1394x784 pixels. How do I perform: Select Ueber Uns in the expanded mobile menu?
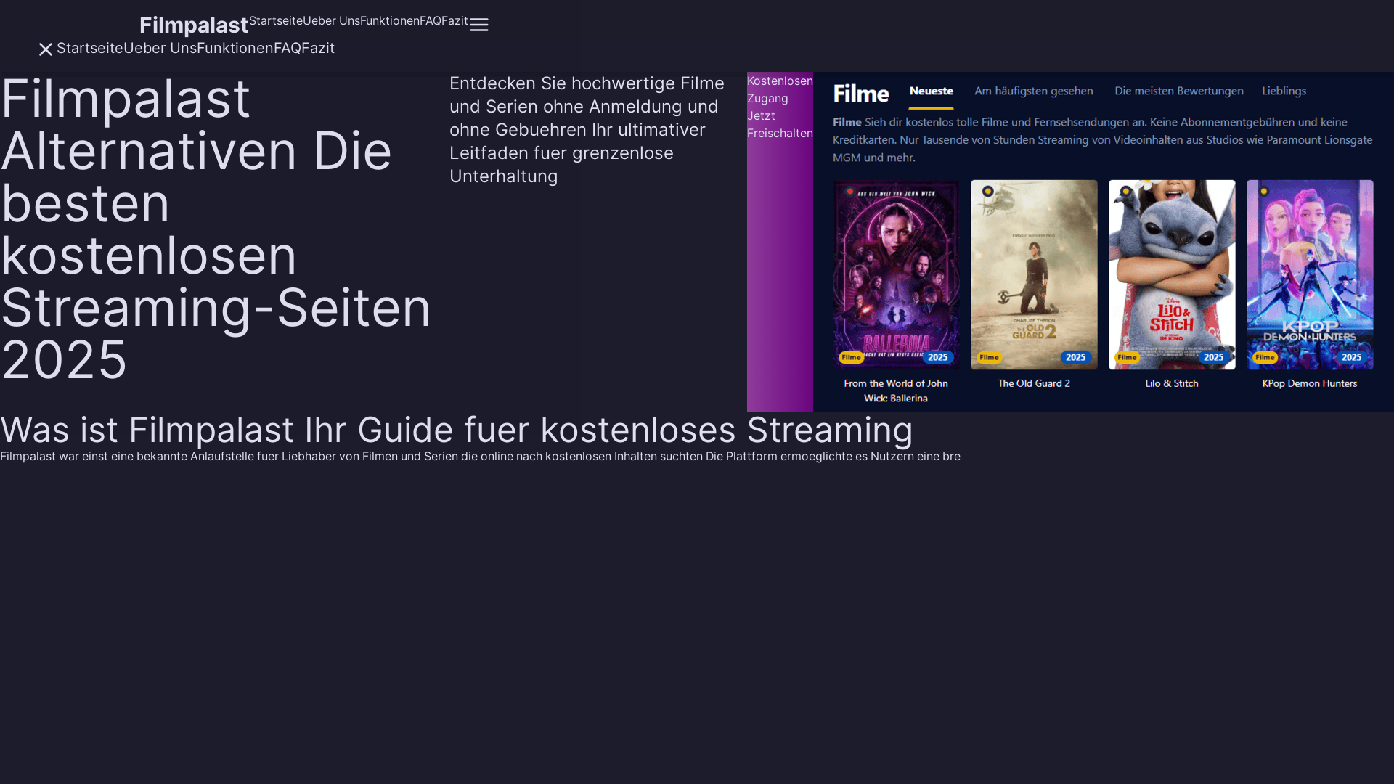(x=160, y=48)
